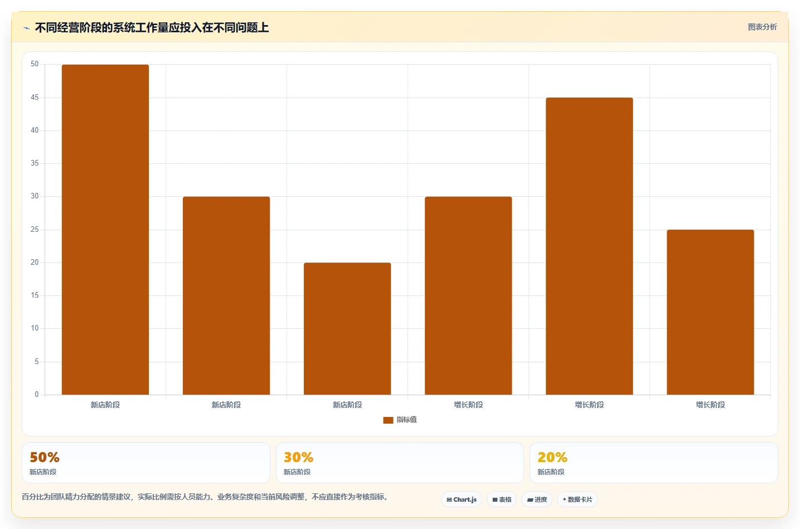Toggle the 指标值 legend text label
800x529 pixels.
click(406, 420)
